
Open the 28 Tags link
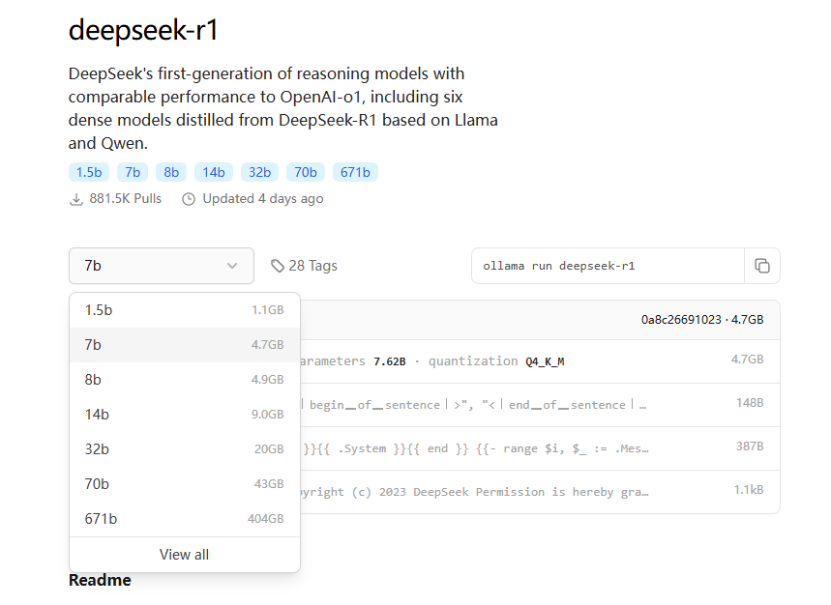point(312,266)
